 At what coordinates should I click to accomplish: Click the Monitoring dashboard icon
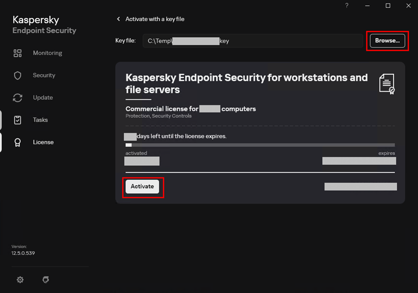click(18, 53)
